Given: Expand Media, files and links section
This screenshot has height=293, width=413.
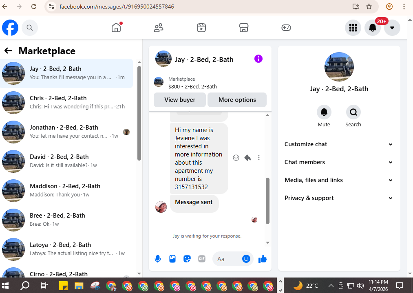Looking at the screenshot, I should click(x=339, y=180).
